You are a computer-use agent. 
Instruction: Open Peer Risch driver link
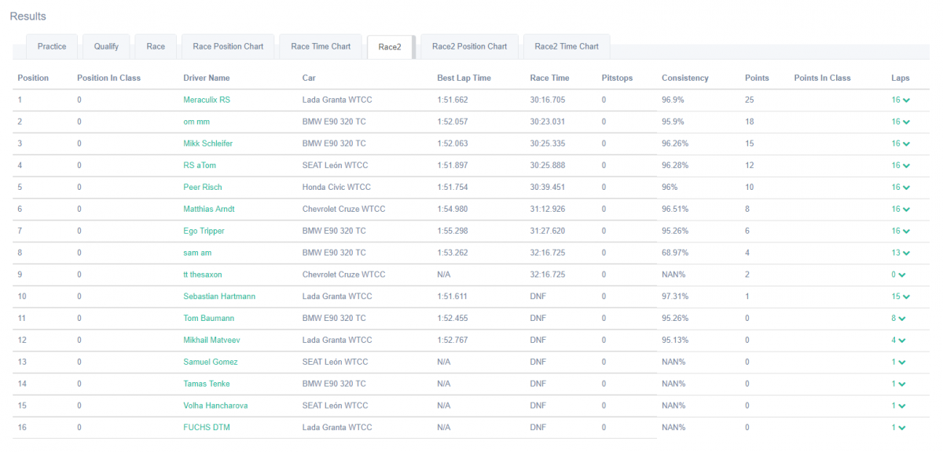(x=203, y=188)
